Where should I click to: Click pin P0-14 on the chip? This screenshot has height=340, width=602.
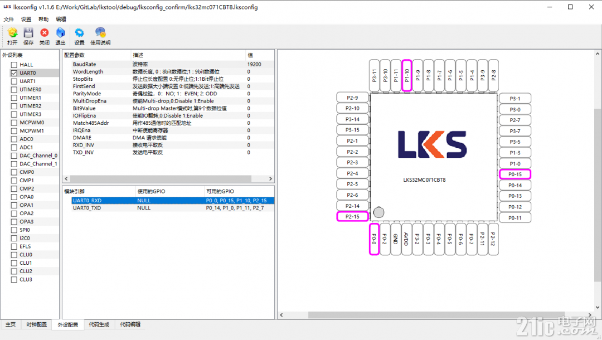515,186
